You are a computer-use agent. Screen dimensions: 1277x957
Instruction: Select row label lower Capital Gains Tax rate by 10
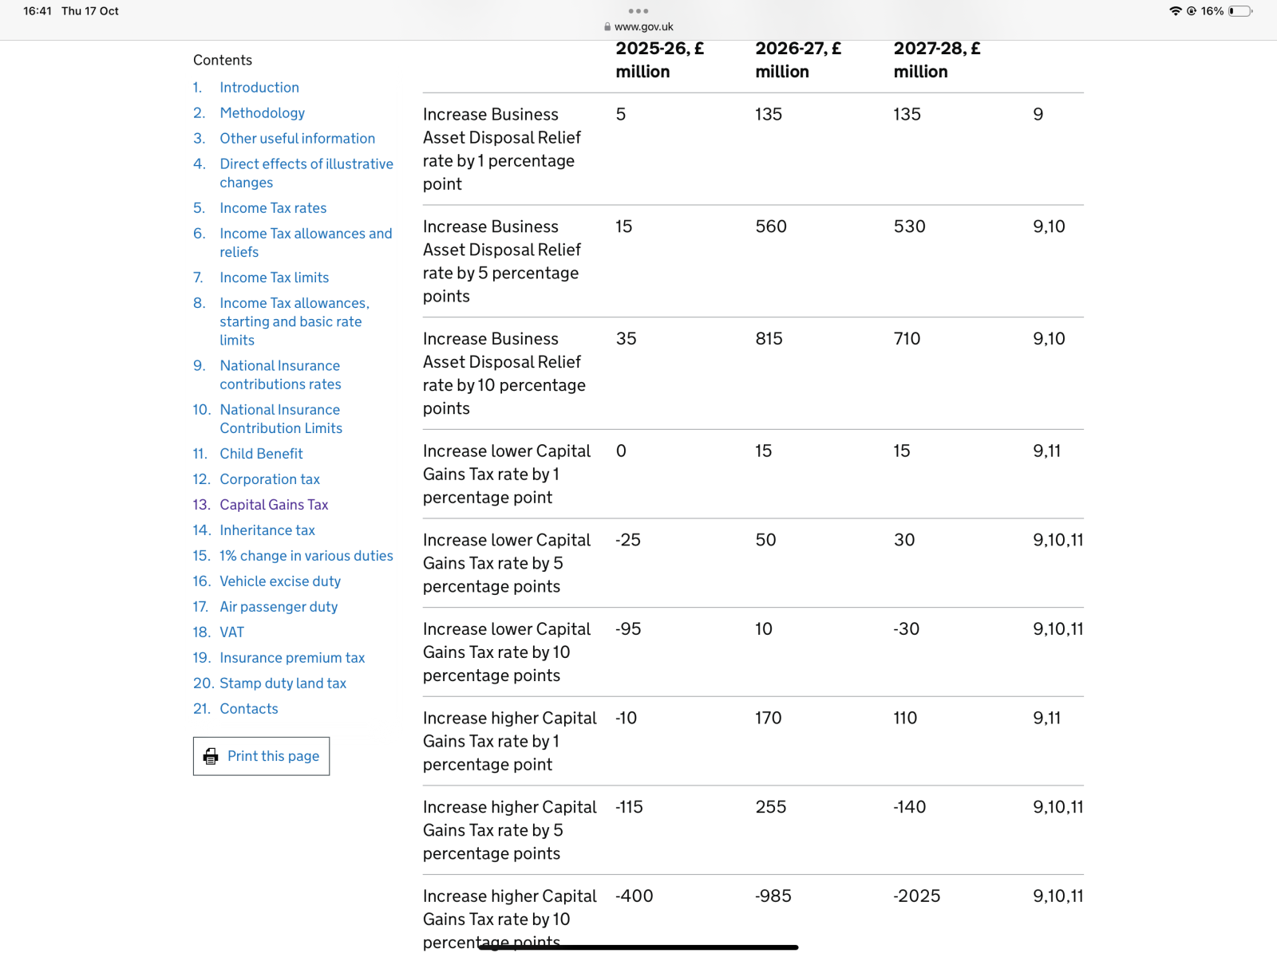(x=507, y=652)
